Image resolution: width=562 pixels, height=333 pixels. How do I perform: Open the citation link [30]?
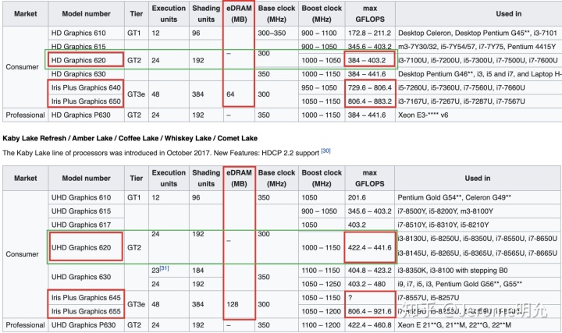click(325, 151)
